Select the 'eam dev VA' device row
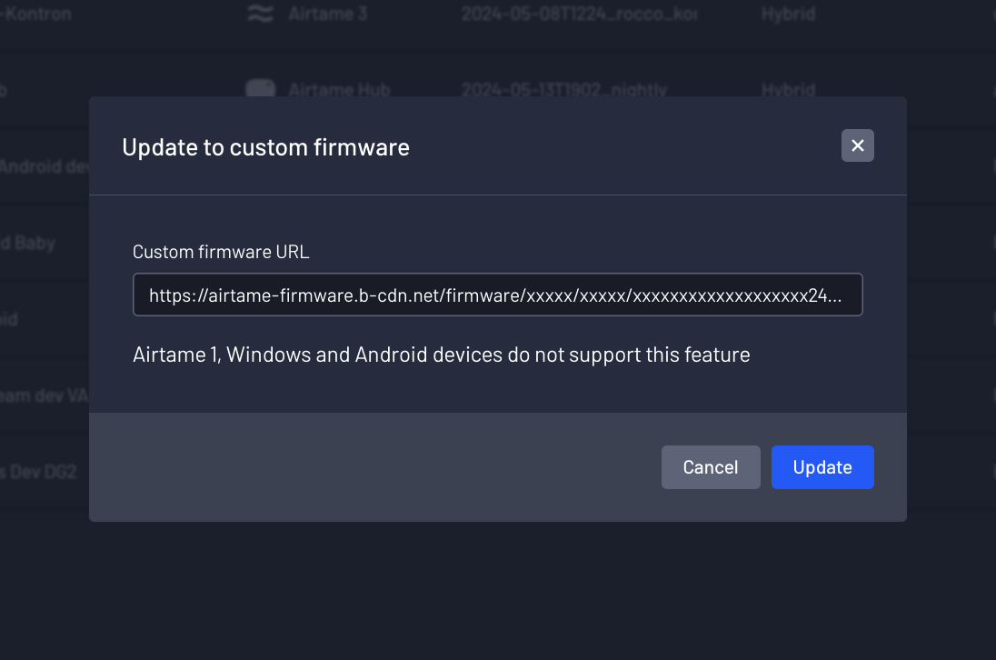Screen dimensions: 996x660 pos(43,395)
